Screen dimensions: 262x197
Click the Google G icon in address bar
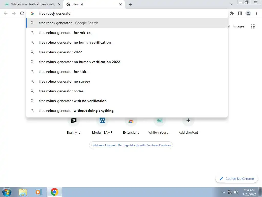pyautogui.click(x=32, y=13)
